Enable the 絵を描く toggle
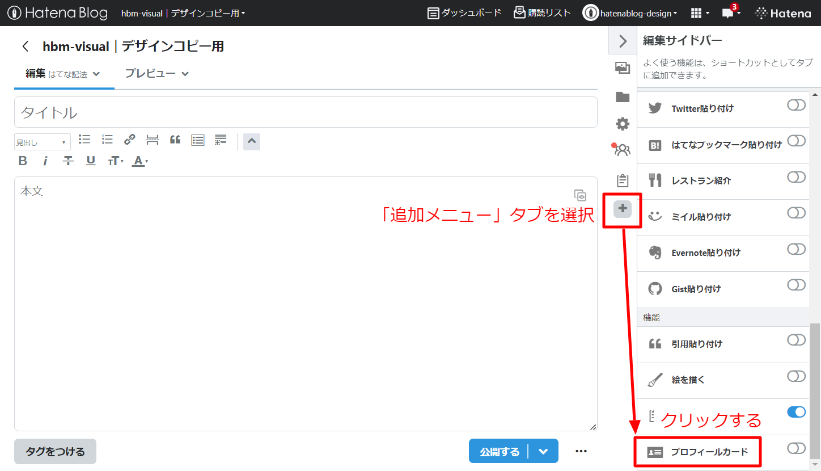 796,376
